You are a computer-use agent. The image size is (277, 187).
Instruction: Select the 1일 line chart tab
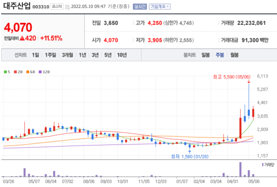pos(35,55)
